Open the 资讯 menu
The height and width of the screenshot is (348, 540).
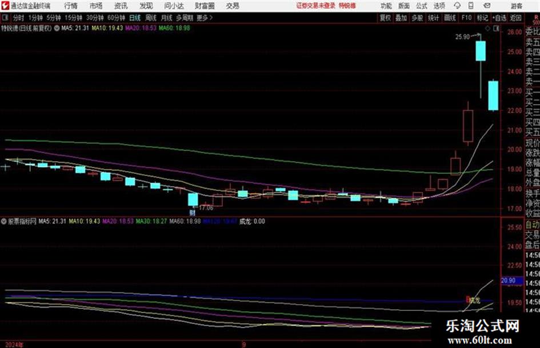click(121, 6)
